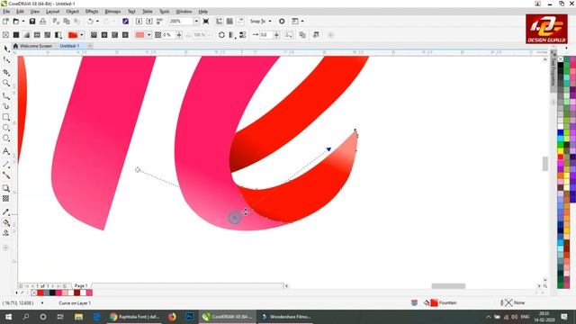576x324 pixels.
Task: Select the Text tool
Action: tap(6, 151)
